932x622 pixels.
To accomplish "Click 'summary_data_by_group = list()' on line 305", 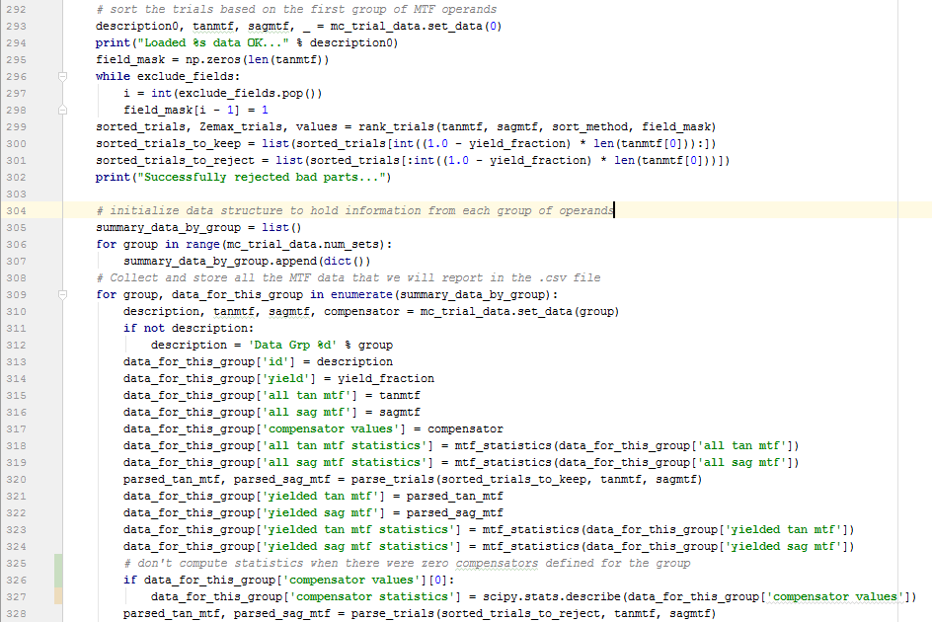I will click(198, 227).
